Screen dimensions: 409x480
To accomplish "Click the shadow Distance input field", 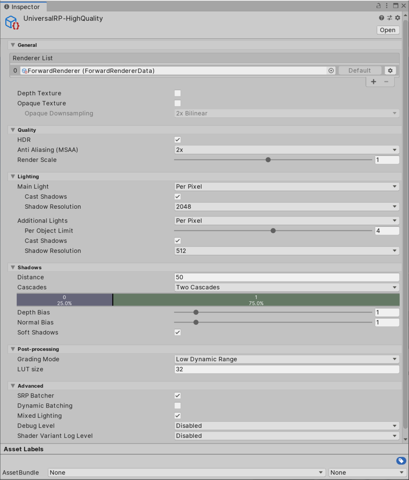I will (287, 277).
